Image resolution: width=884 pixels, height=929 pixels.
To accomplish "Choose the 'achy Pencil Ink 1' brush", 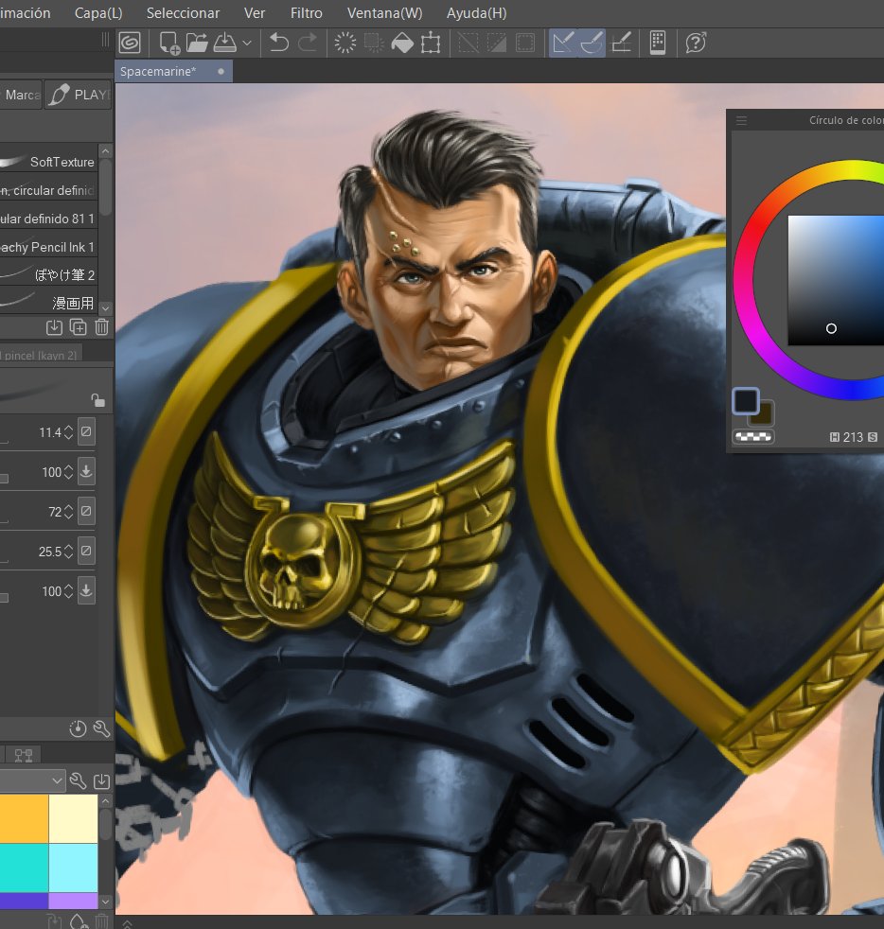I will click(48, 247).
